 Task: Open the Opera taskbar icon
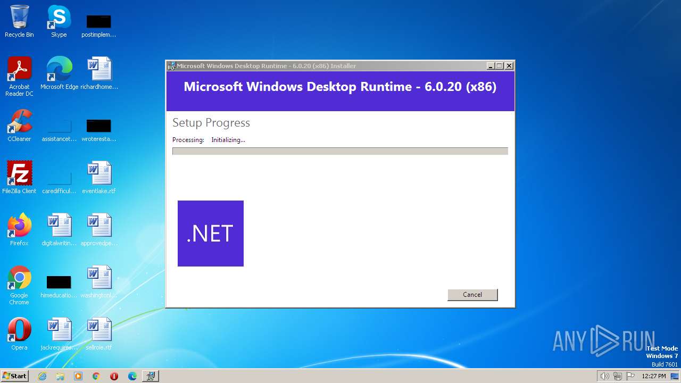click(x=114, y=376)
